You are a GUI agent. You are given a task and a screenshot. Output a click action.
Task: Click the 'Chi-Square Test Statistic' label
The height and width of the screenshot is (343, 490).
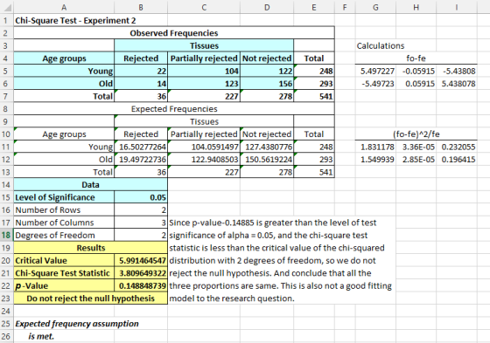pyautogui.click(x=64, y=273)
